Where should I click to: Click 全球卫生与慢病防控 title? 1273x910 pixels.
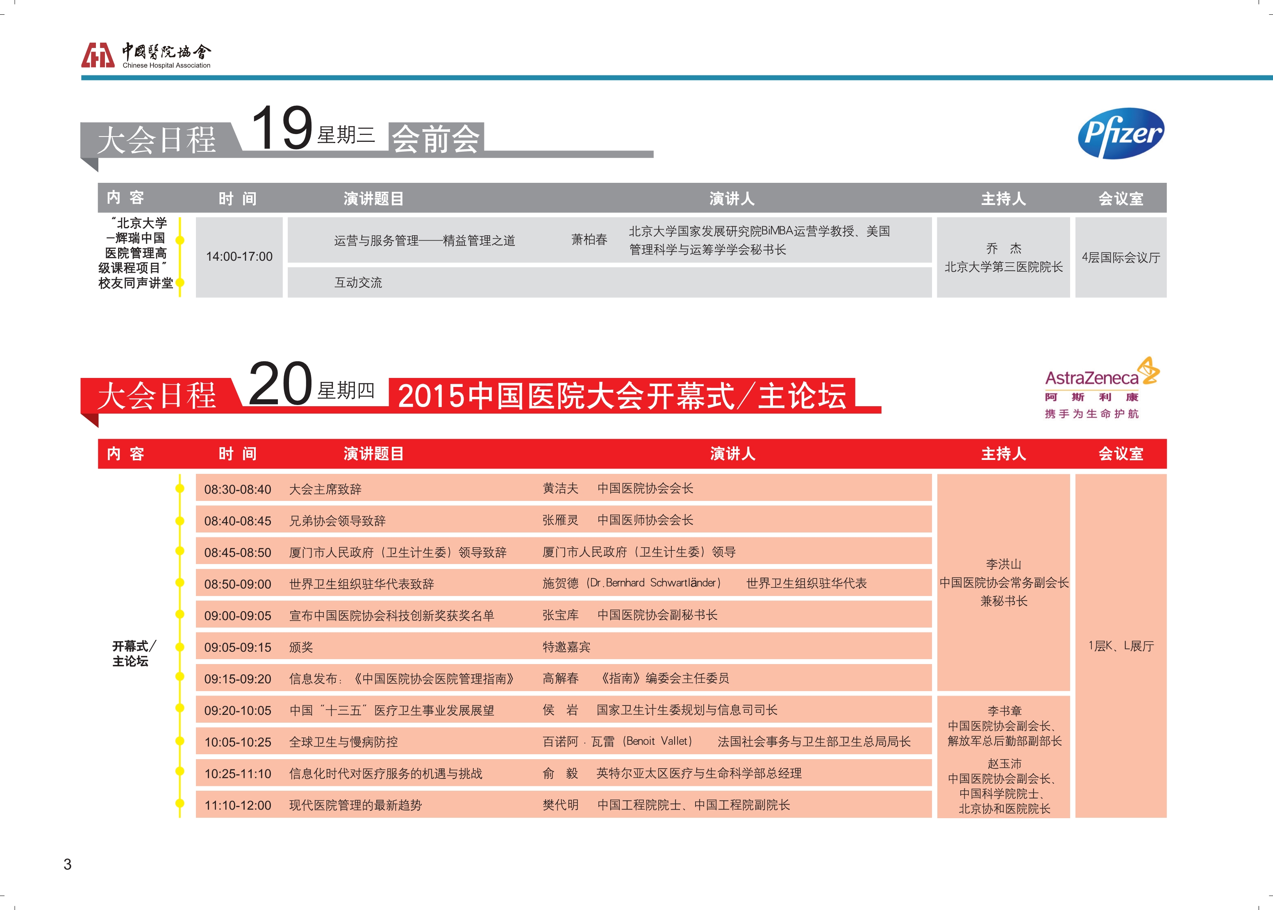(x=343, y=742)
